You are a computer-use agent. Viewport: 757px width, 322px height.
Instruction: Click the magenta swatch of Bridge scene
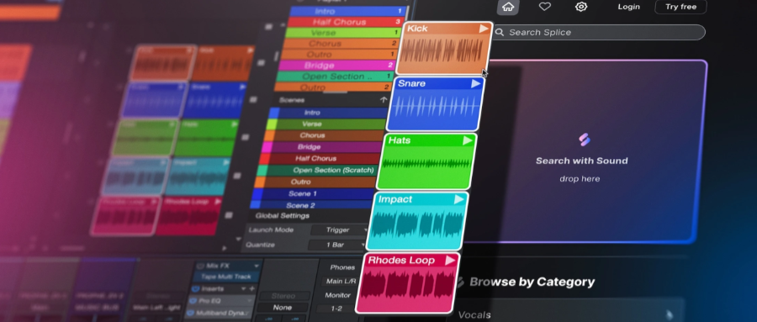[267, 147]
